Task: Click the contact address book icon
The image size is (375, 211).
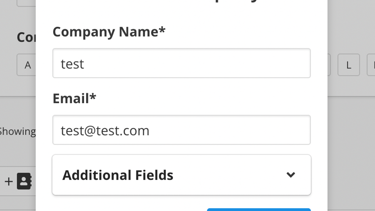Action: (x=24, y=181)
